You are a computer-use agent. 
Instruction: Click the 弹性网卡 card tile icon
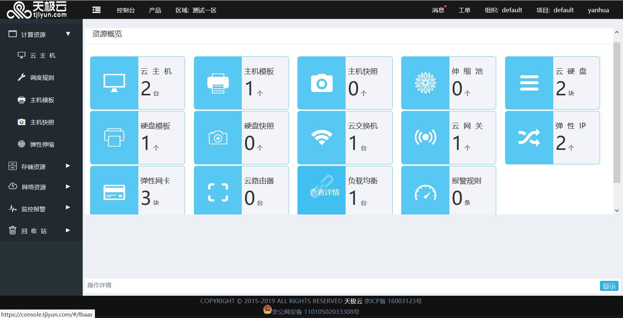(x=114, y=192)
